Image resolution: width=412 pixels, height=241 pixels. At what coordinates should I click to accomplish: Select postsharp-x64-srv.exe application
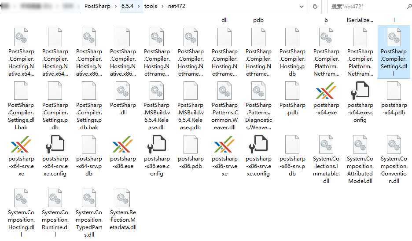(x=21, y=156)
